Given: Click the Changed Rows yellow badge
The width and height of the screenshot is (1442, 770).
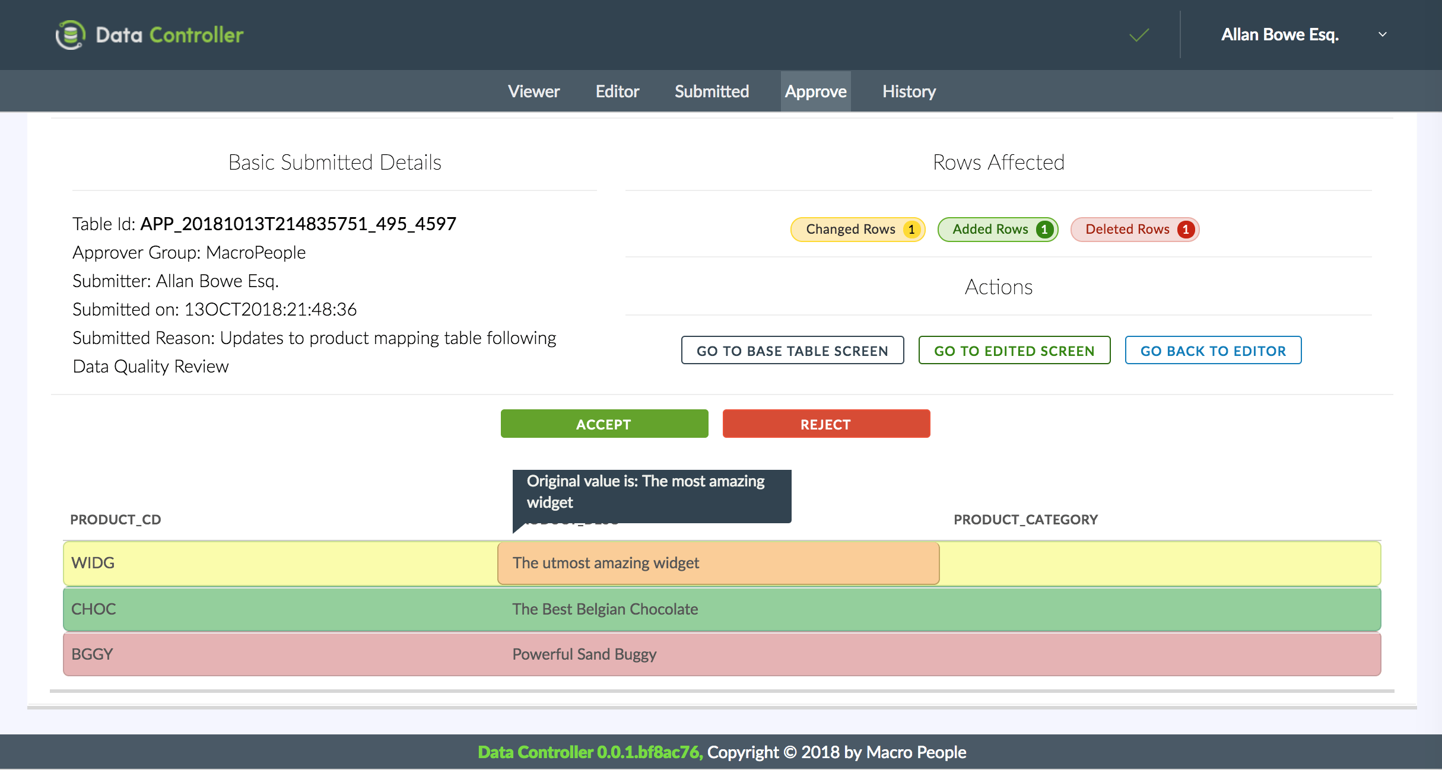Looking at the screenshot, I should tap(857, 230).
